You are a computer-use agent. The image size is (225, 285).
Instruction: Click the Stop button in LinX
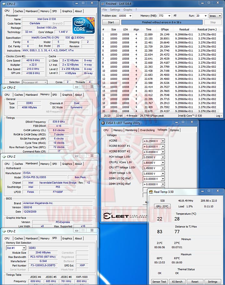click(213, 22)
